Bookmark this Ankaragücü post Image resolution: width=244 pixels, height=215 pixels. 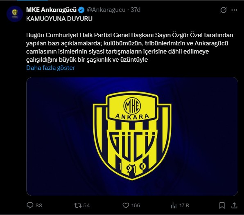(x=222, y=205)
